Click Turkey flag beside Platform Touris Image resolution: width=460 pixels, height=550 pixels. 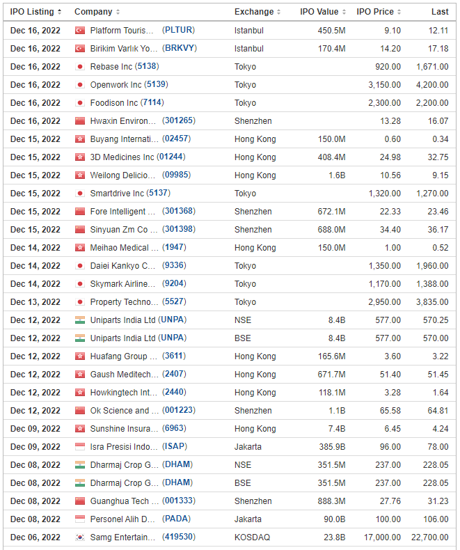80,31
